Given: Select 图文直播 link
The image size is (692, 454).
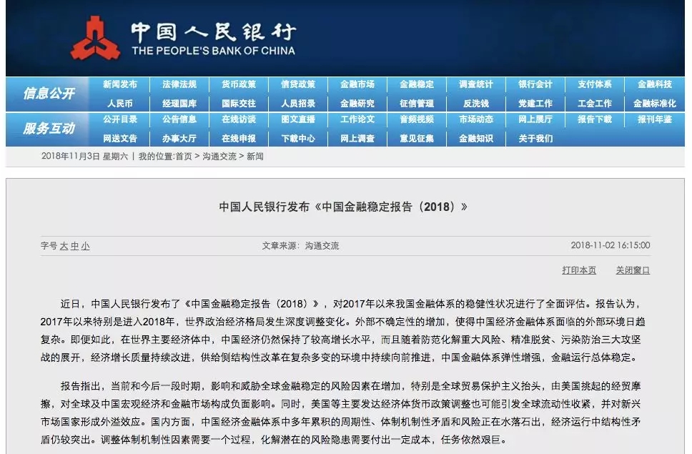Looking at the screenshot, I should point(298,119).
